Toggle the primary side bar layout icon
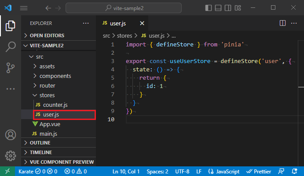Screen dimensions: 304x176 [209, 8]
